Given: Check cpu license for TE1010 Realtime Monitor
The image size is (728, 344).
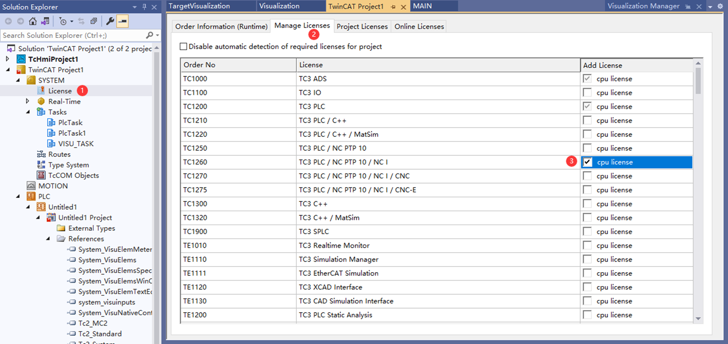Looking at the screenshot, I should click(x=587, y=245).
